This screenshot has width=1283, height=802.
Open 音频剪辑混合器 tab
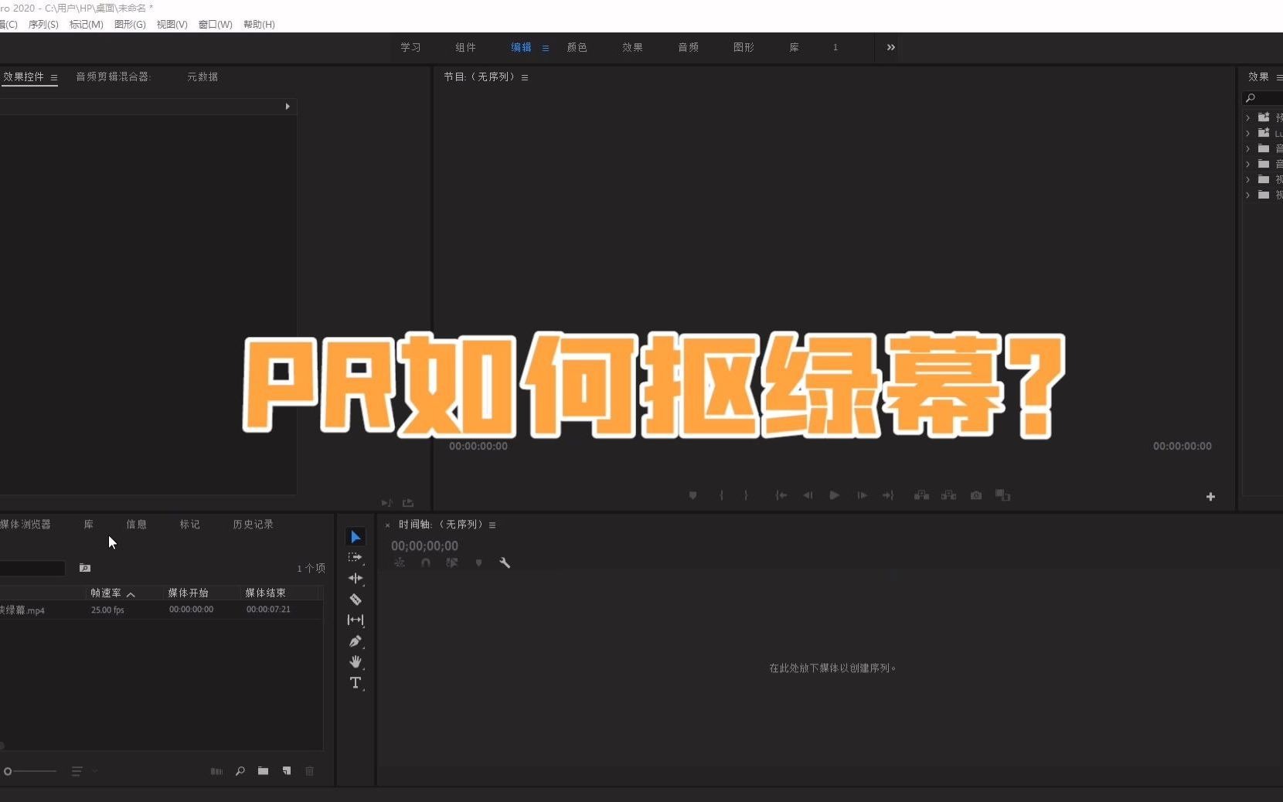[113, 76]
